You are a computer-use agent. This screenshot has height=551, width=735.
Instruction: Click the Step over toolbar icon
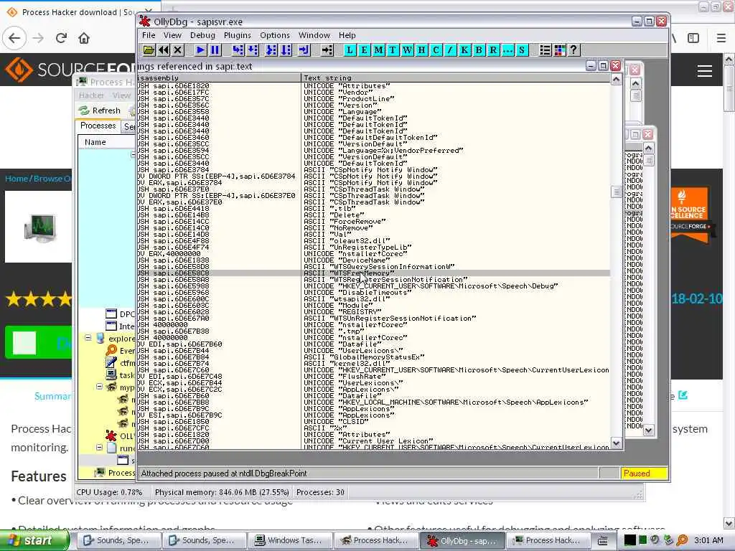253,50
